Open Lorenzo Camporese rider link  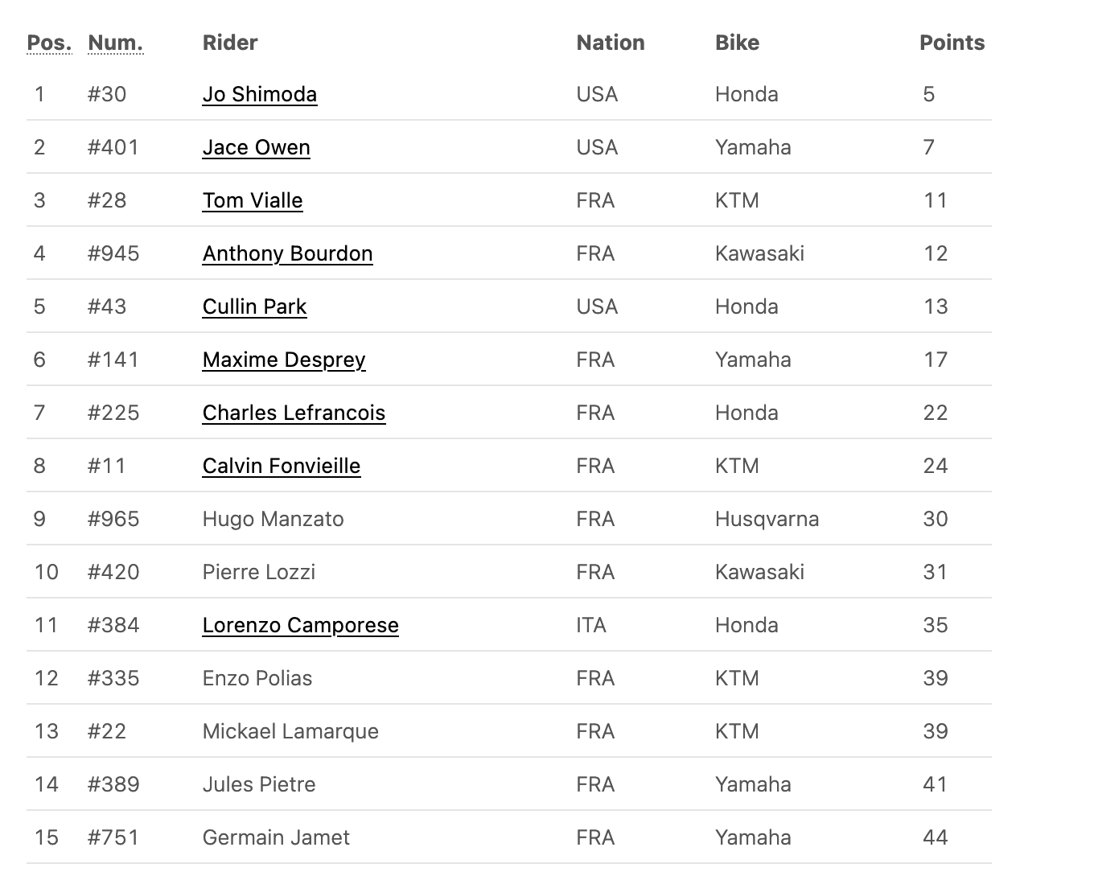(301, 625)
